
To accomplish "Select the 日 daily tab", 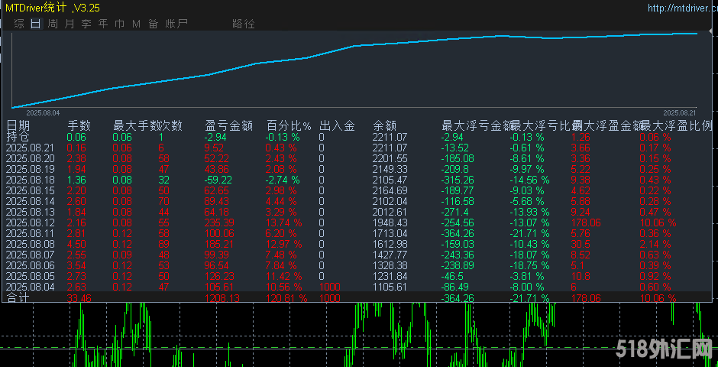I will click(x=36, y=24).
